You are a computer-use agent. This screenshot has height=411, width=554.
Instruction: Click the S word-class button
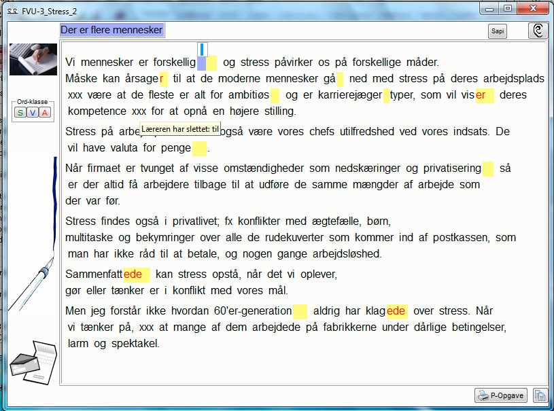tap(20, 113)
